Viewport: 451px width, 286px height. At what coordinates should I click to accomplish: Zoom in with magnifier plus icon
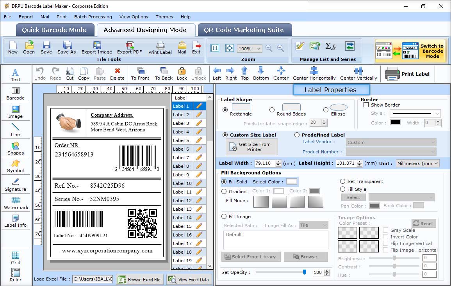(269, 48)
